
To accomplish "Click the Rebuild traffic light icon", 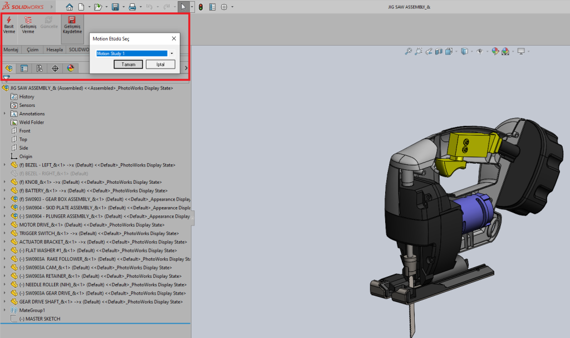I will pyautogui.click(x=200, y=7).
